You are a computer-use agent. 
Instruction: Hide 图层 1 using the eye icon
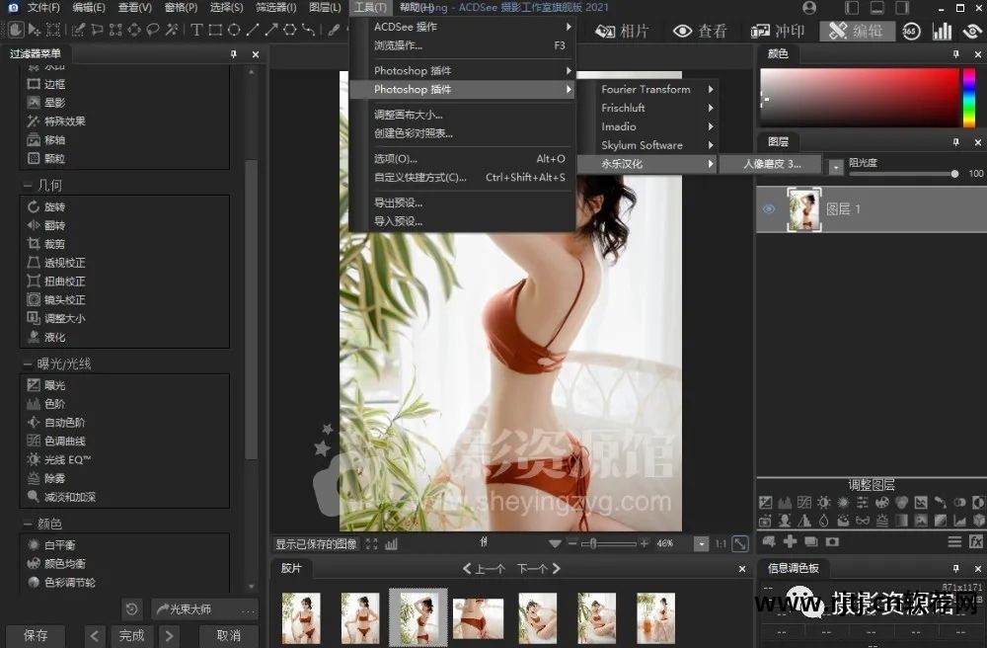pos(770,209)
